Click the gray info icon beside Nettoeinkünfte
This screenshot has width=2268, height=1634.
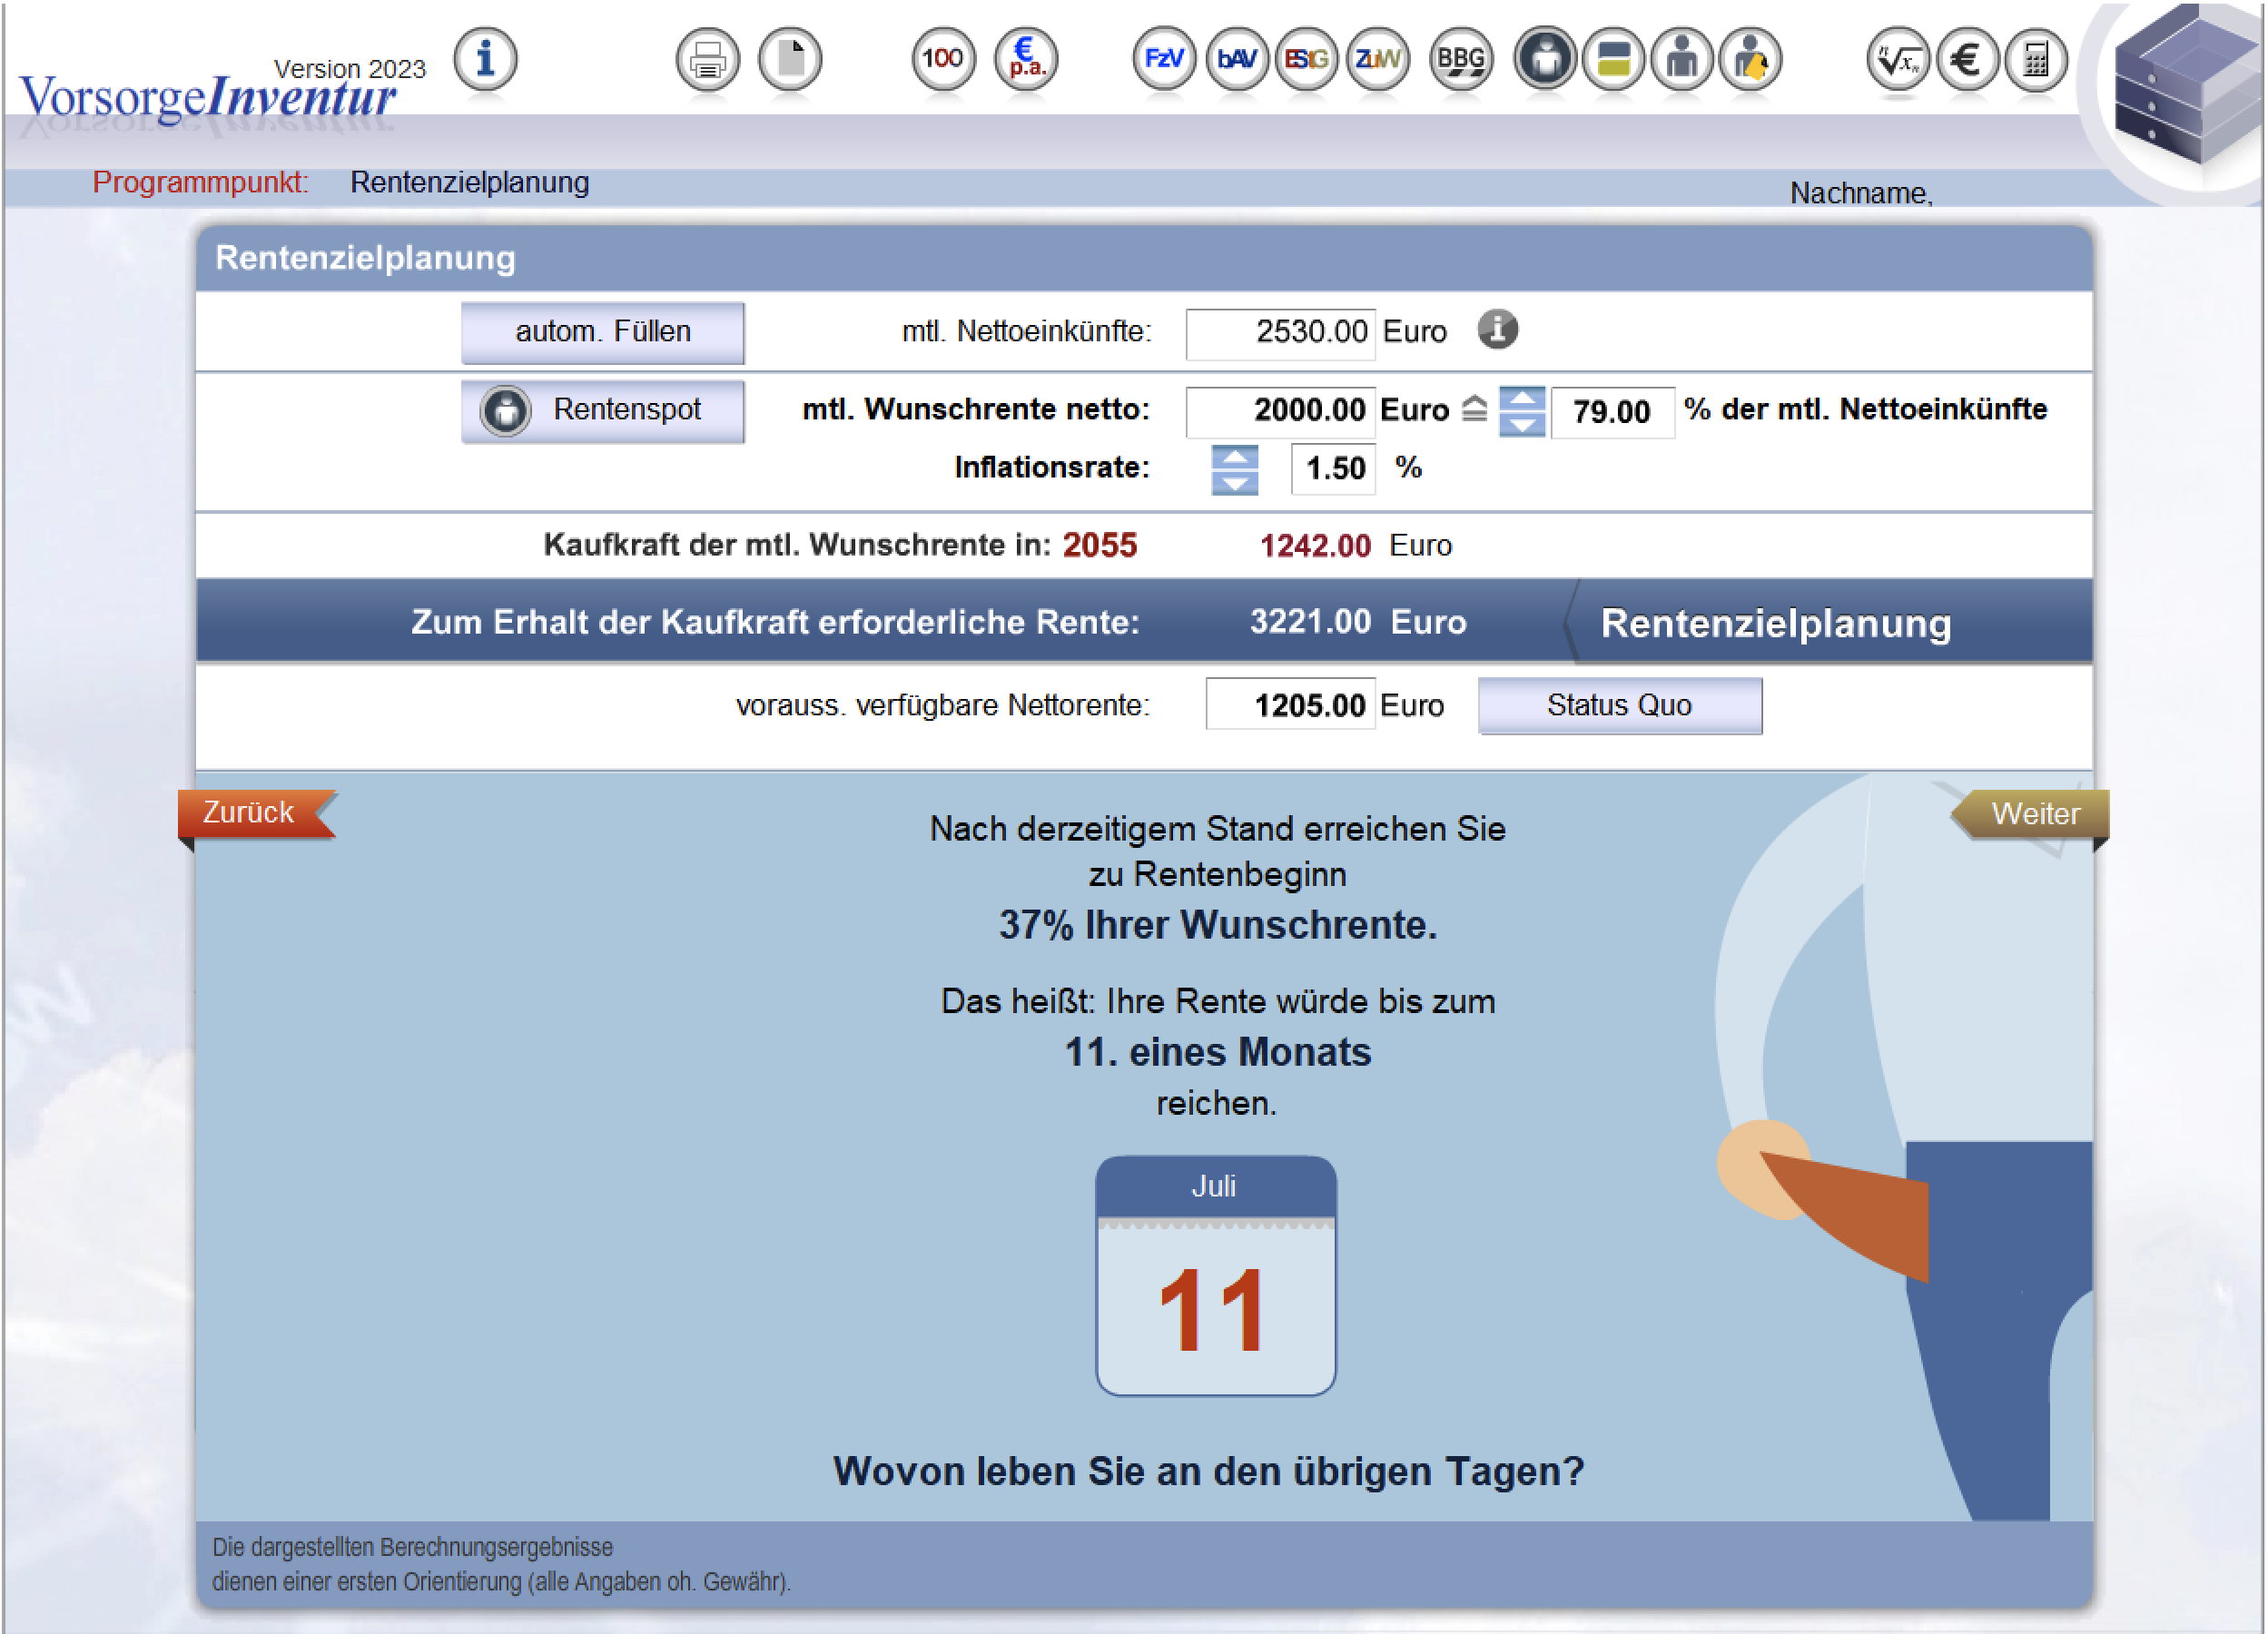1497,329
